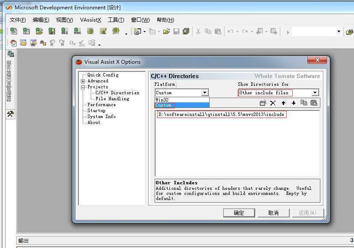This screenshot has height=248, width=354.
Task: Click the Paste toolbar icon in main toolbar
Action: pyautogui.click(x=218, y=31)
